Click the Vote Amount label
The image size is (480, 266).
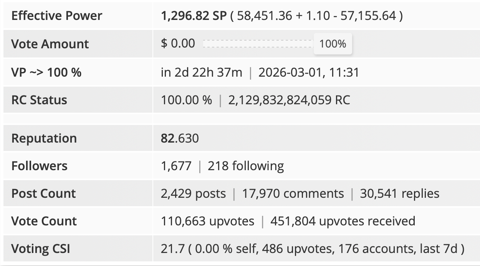click(50, 44)
